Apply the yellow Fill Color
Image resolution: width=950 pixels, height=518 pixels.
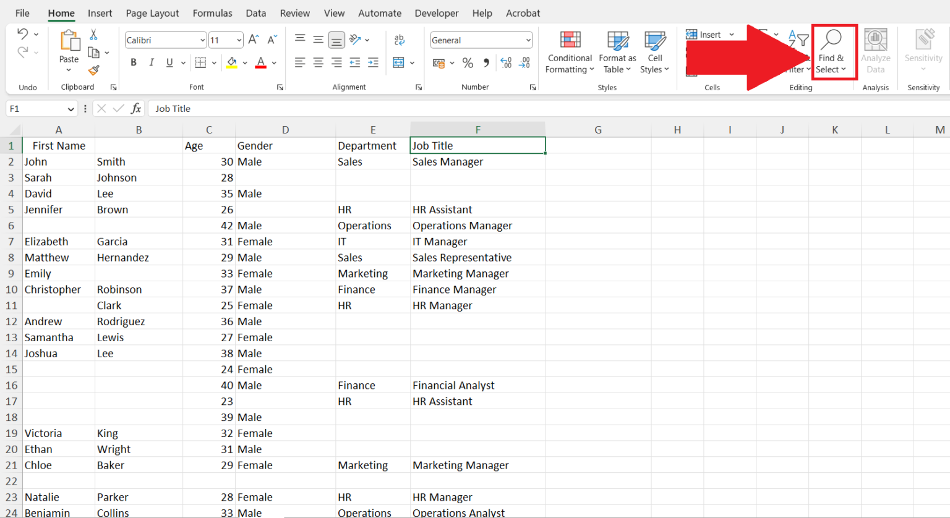[x=232, y=62]
